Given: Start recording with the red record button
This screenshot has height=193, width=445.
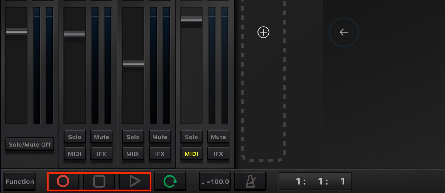Looking at the screenshot, I should click(63, 181).
